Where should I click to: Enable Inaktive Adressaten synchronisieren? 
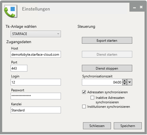tap(92, 98)
